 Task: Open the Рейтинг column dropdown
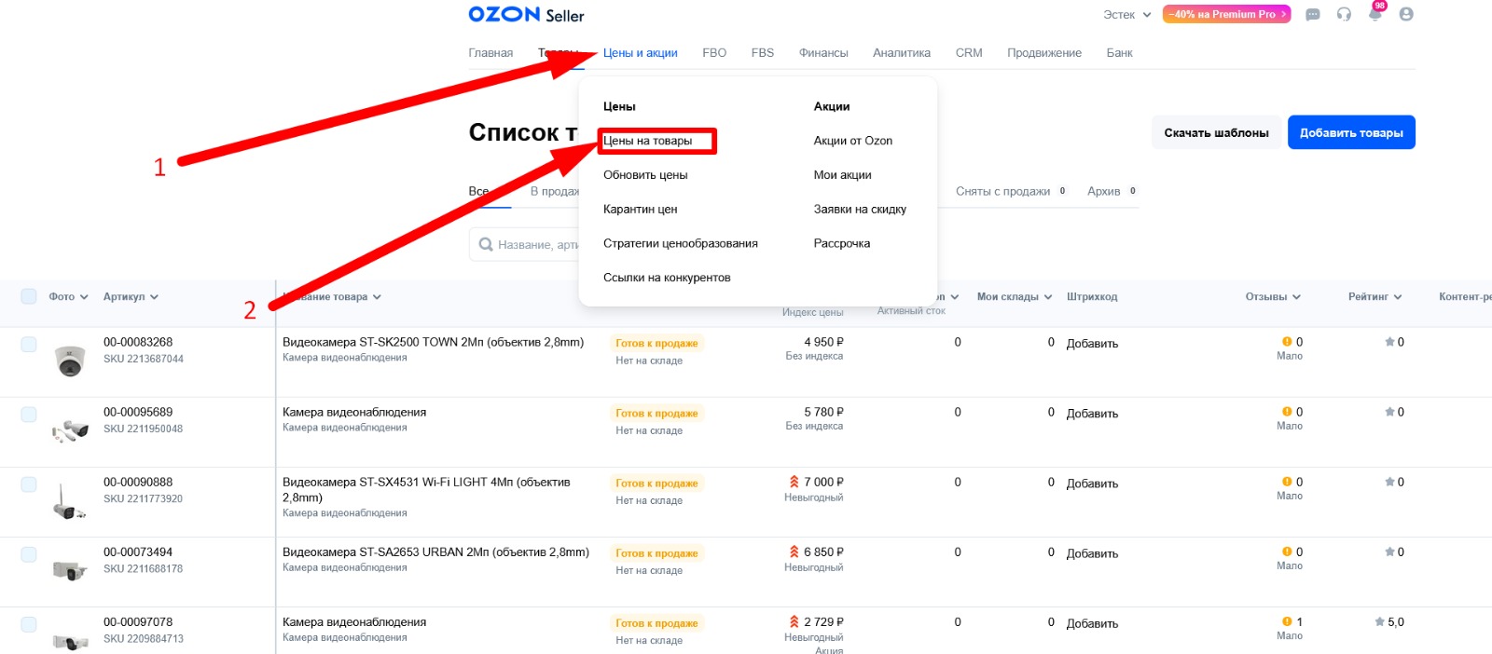click(1375, 297)
